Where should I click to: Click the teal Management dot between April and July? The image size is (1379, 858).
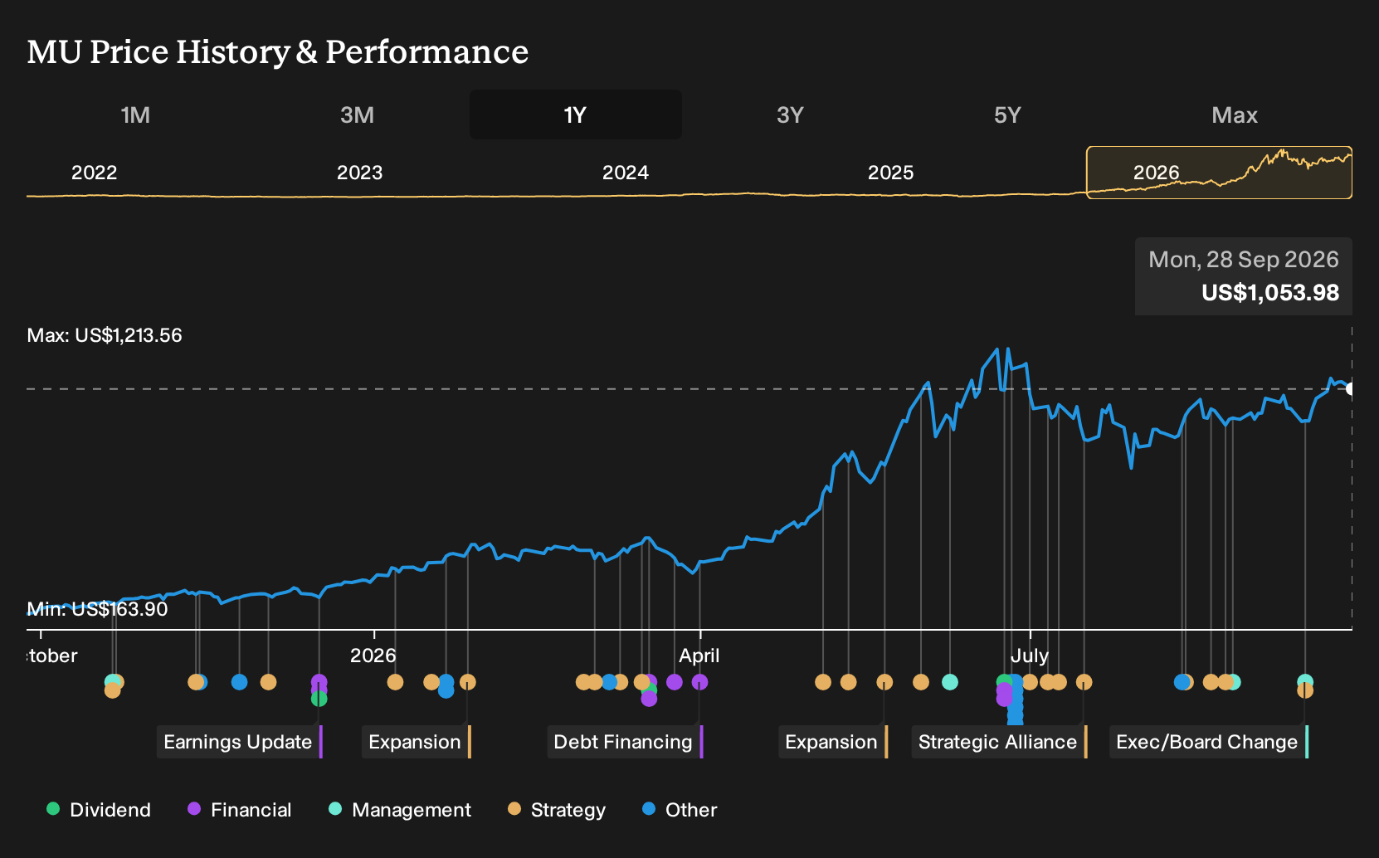(x=950, y=682)
